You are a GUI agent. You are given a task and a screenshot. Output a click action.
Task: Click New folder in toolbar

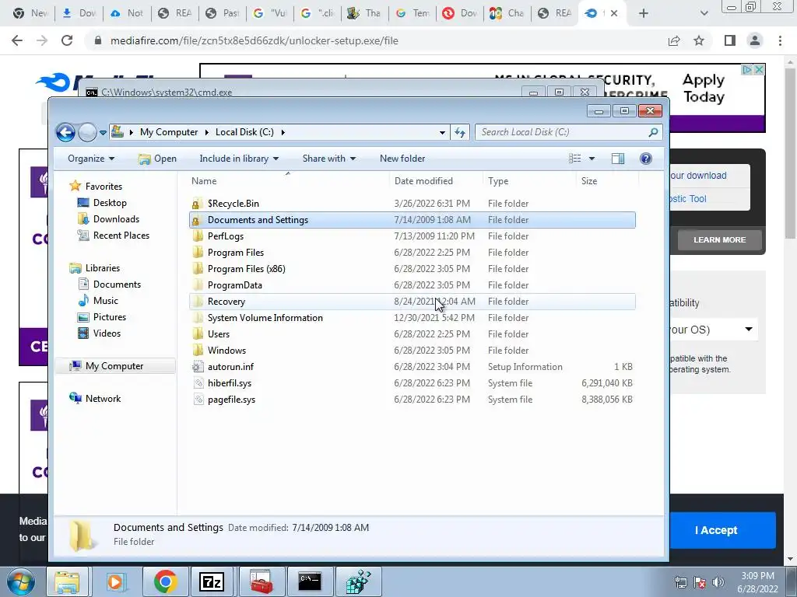402,159
